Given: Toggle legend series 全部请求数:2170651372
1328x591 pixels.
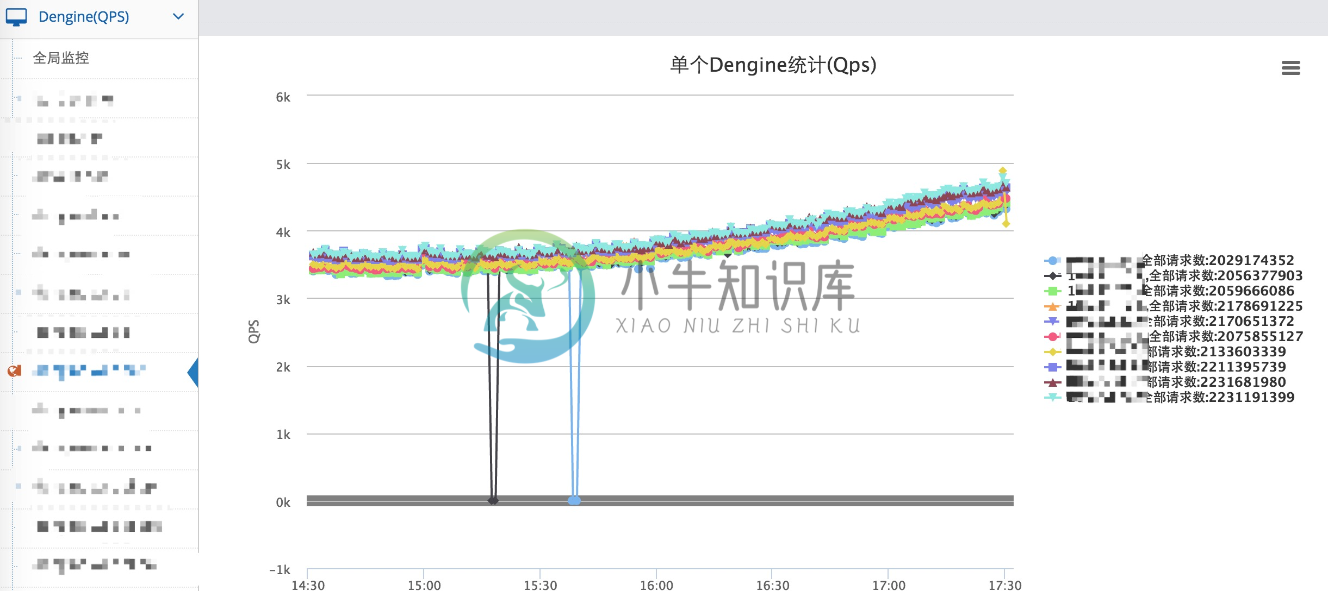Looking at the screenshot, I should click(1169, 321).
